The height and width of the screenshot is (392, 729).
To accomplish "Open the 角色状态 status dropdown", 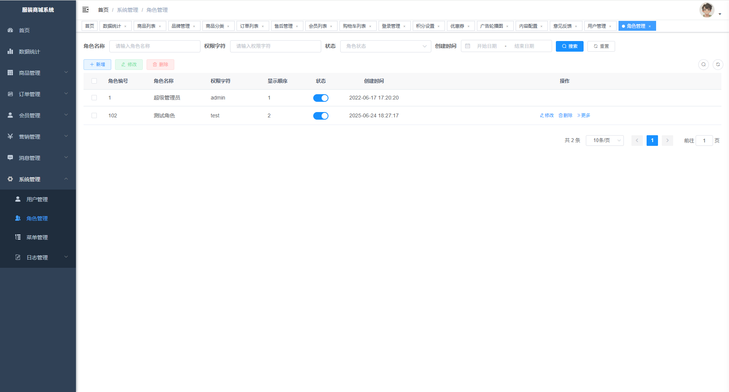I will [385, 46].
